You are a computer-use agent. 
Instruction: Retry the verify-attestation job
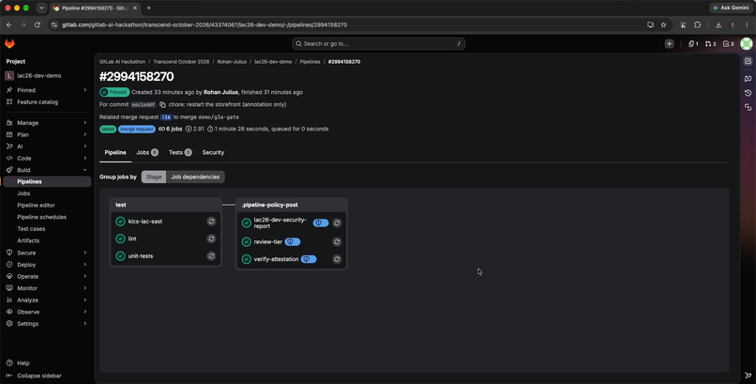pyautogui.click(x=337, y=259)
